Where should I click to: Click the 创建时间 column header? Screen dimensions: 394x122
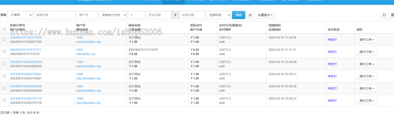click(274, 25)
